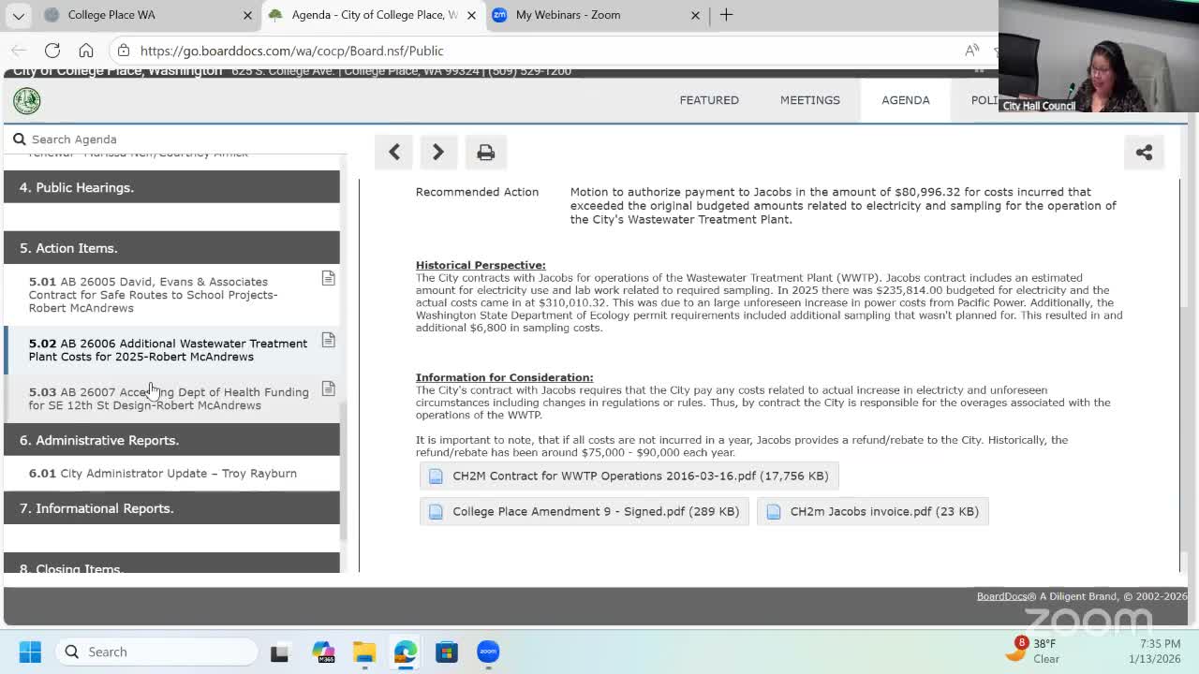Select the 5. Action Items section header
The width and height of the screenshot is (1199, 674).
pos(172,248)
